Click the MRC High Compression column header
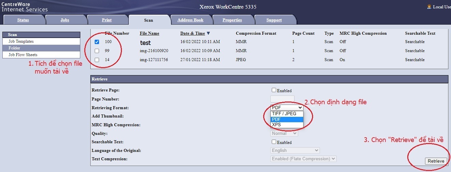The width and height of the screenshot is (451, 172). pyautogui.click(x=363, y=33)
